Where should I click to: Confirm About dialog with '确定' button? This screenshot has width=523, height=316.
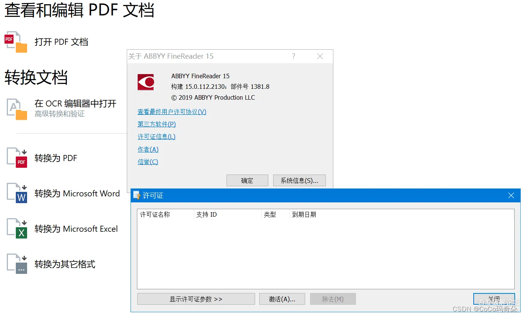(x=247, y=181)
